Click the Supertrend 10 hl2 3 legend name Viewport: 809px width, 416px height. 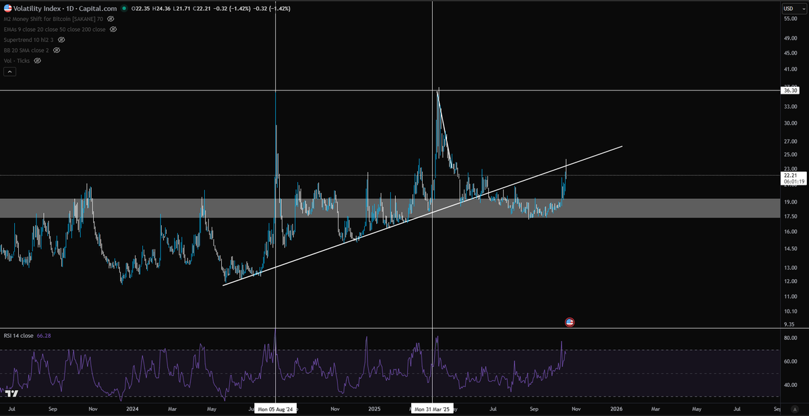[30, 40]
